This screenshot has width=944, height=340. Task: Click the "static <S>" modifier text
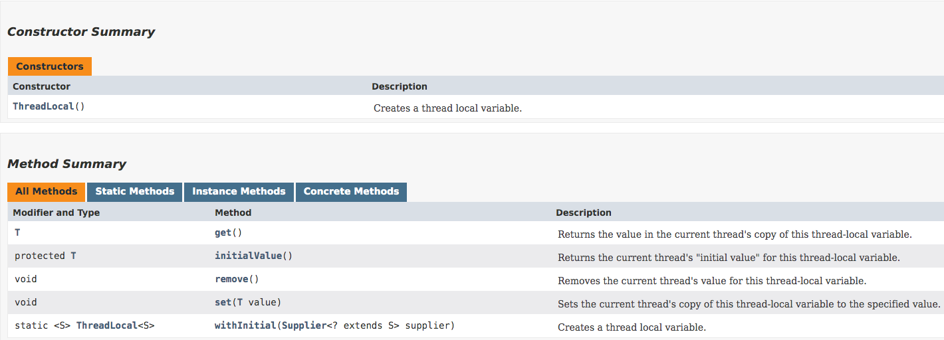click(x=43, y=325)
